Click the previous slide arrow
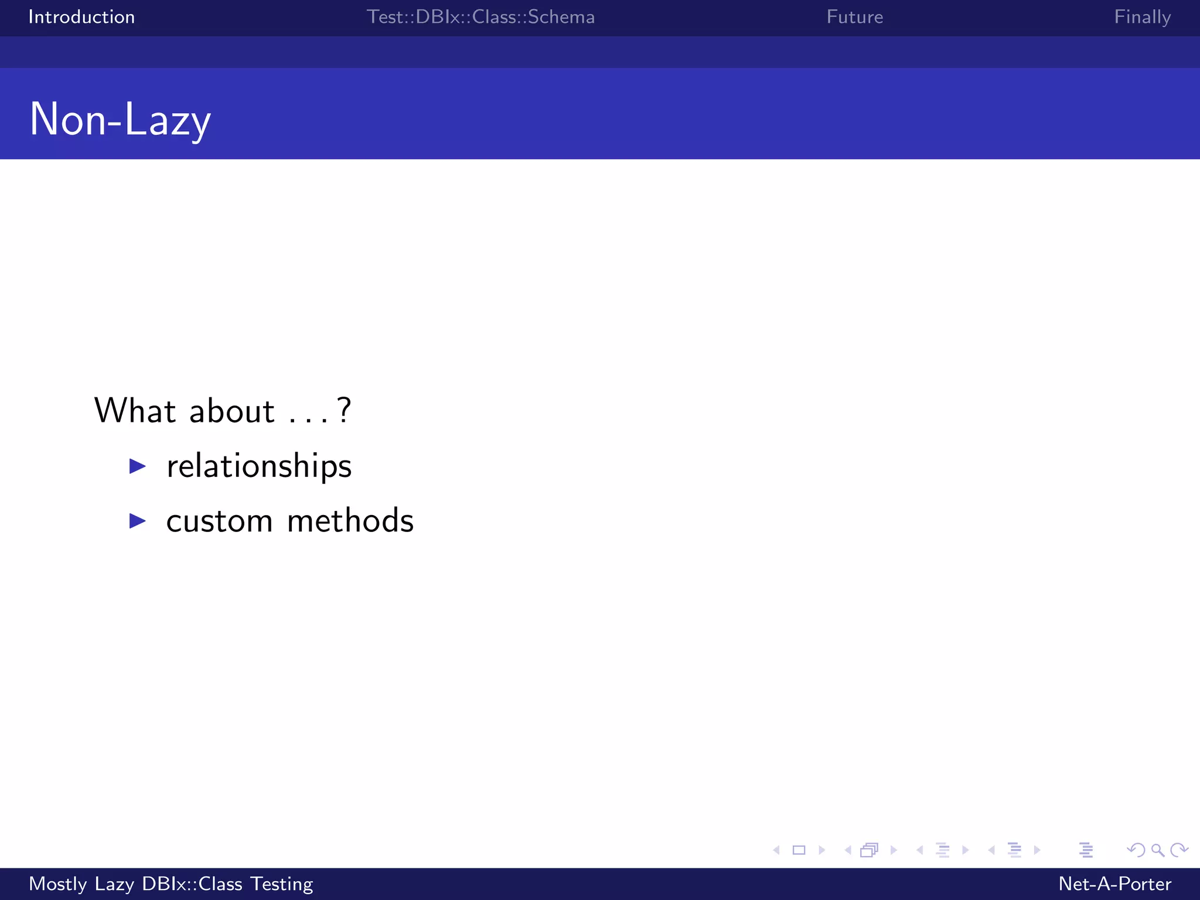The width and height of the screenshot is (1200, 900). (776, 850)
